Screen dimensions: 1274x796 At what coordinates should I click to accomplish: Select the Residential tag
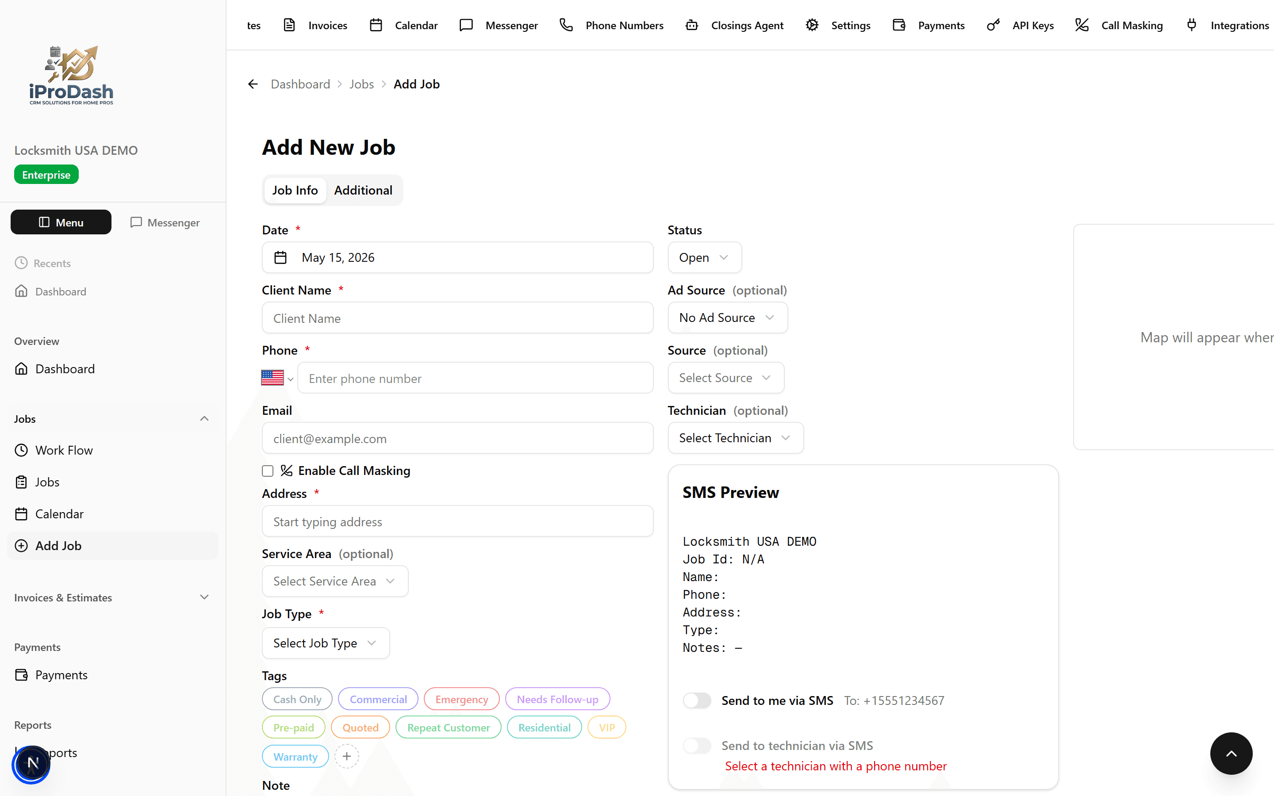pyautogui.click(x=545, y=727)
